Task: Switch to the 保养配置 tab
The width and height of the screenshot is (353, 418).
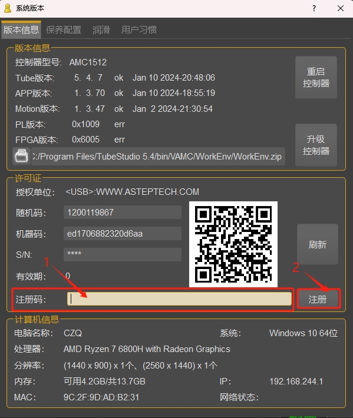Action: (64, 29)
